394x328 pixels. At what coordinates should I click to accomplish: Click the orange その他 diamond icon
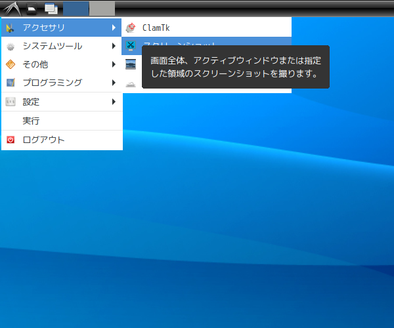point(11,64)
